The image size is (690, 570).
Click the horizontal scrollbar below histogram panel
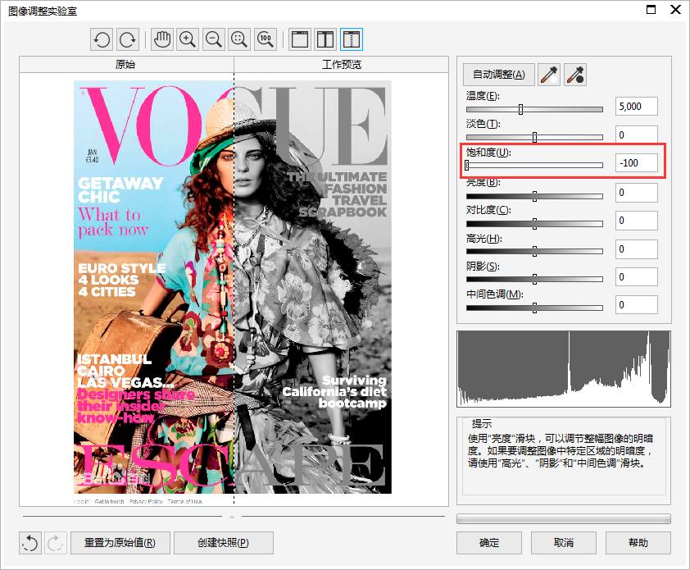pyautogui.click(x=564, y=518)
